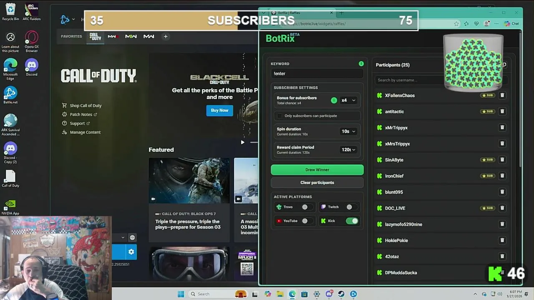
Task: Click Discord icon in taskbar
Action: [x=329, y=294]
